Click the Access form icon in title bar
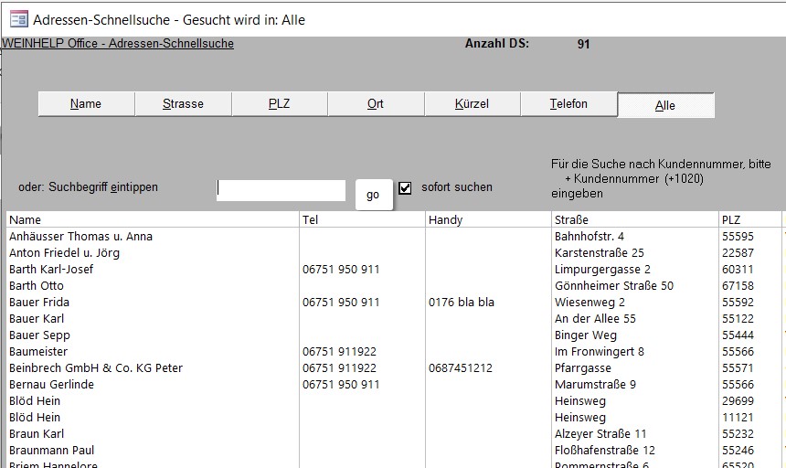 pyautogui.click(x=17, y=18)
